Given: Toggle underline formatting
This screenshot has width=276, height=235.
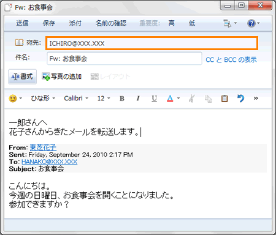Looking at the screenshot, I should pos(155,99).
